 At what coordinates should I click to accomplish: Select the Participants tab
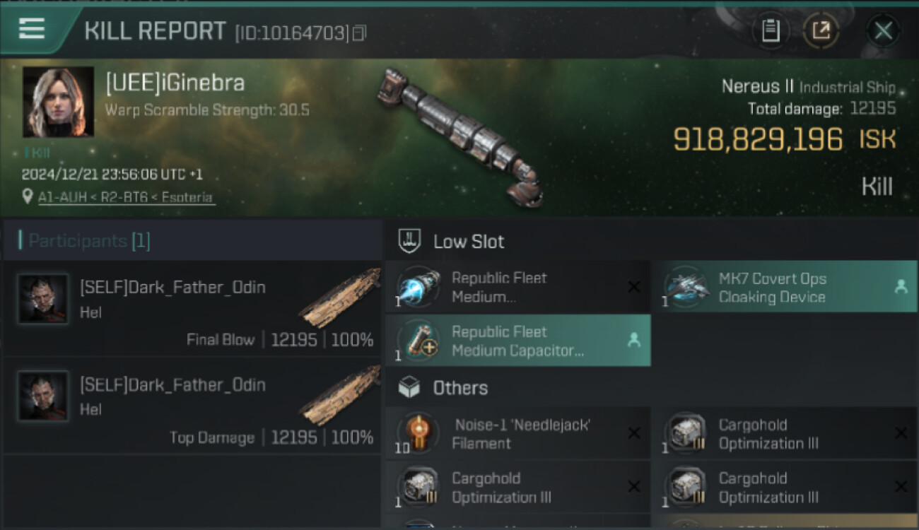tap(88, 241)
